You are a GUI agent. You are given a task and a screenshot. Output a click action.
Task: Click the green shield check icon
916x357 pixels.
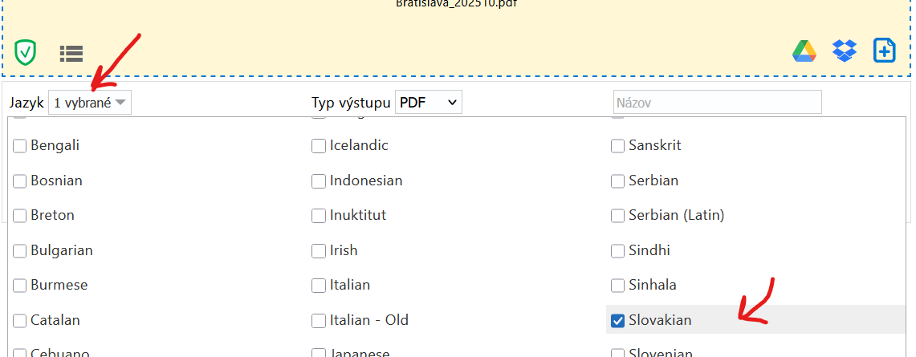[x=26, y=53]
